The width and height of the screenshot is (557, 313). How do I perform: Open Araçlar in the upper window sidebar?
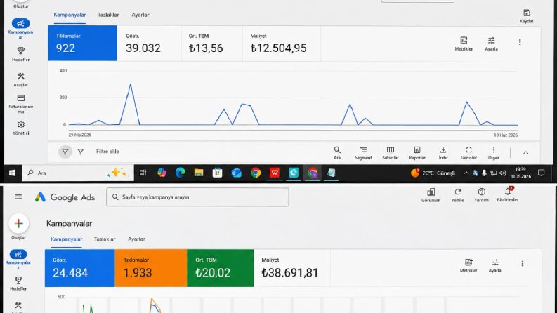tap(20, 79)
